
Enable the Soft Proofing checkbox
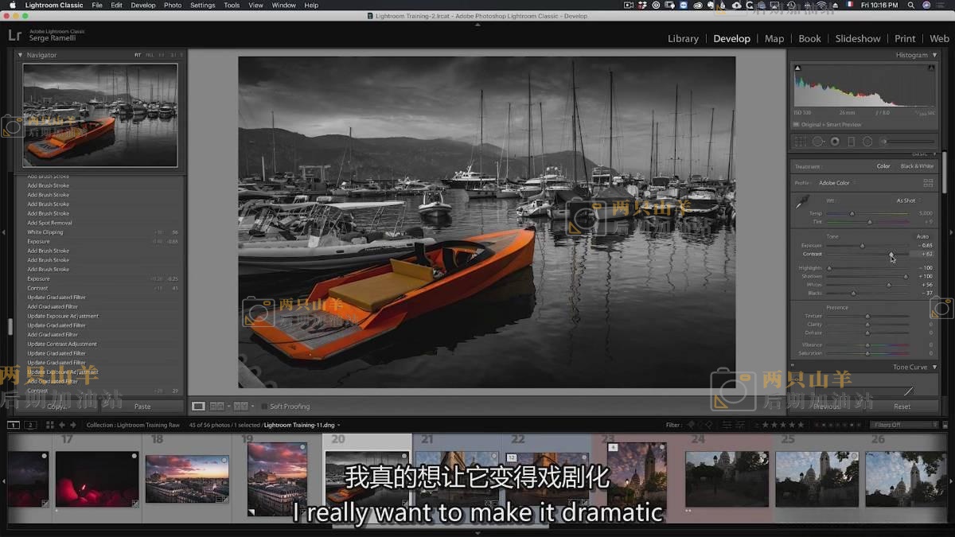264,407
